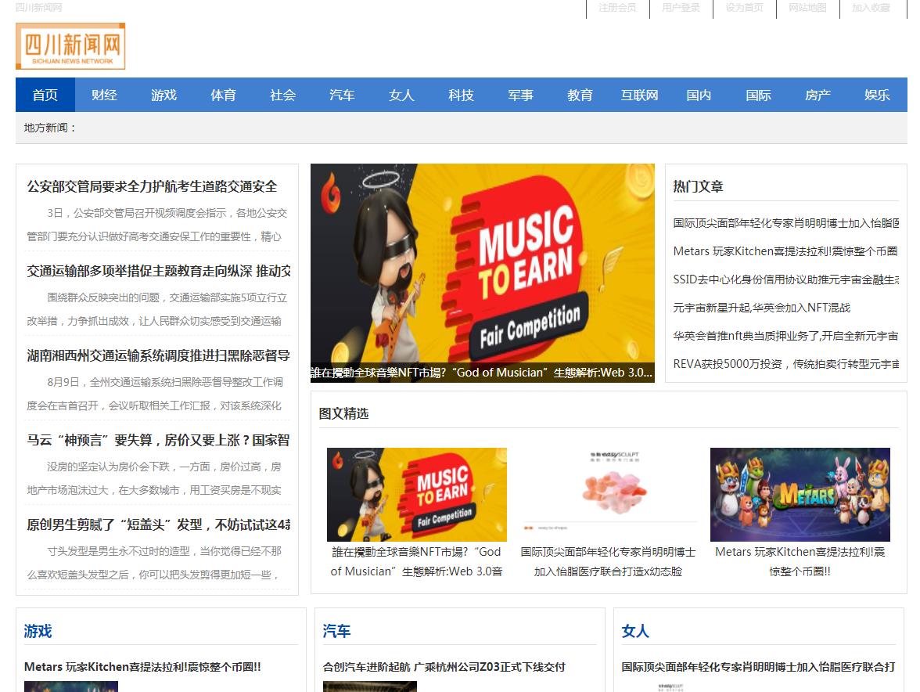Go to the 财经 section
Viewport: 920px width, 692px height.
click(x=105, y=95)
